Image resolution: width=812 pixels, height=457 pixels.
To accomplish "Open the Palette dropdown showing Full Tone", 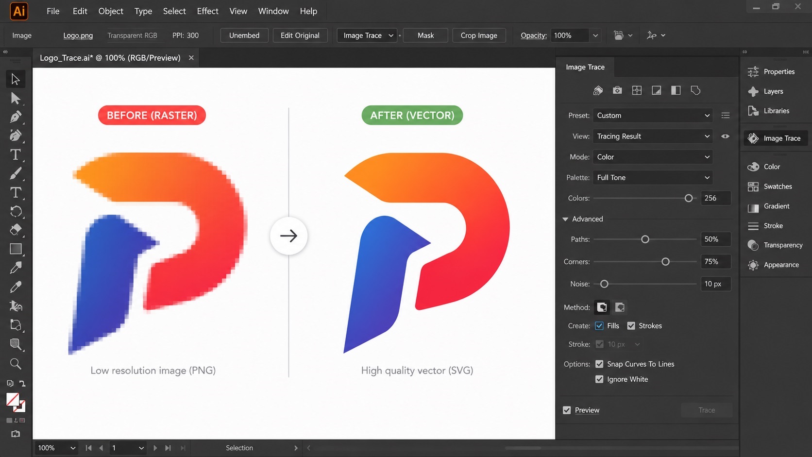I will coord(653,178).
